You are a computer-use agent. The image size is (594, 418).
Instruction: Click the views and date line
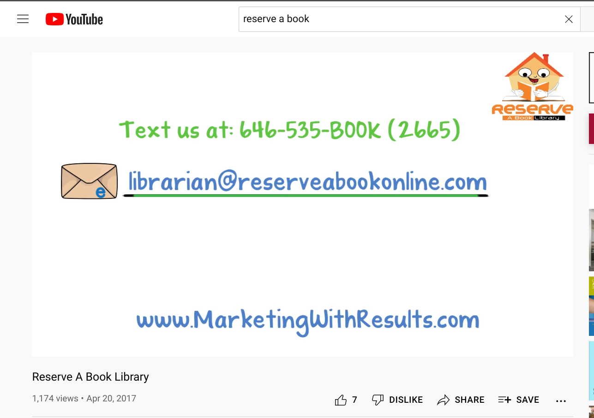84,399
